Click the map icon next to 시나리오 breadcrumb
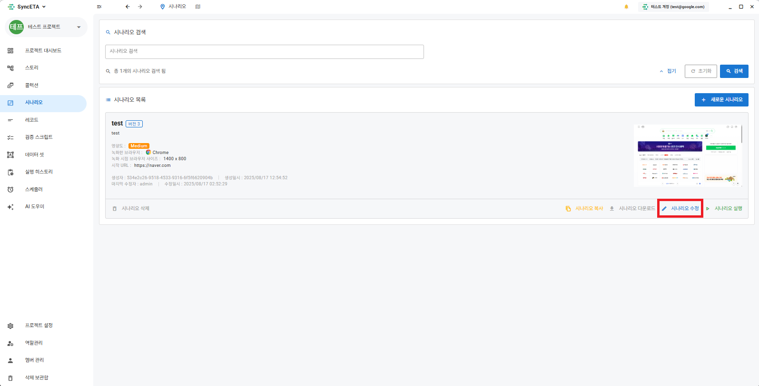759x386 pixels. (x=198, y=7)
